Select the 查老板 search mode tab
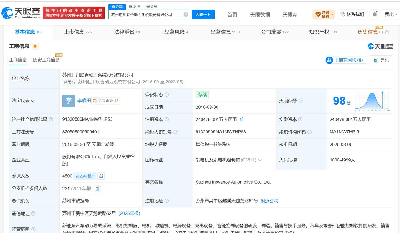The image size is (400, 233). coord(135,7)
